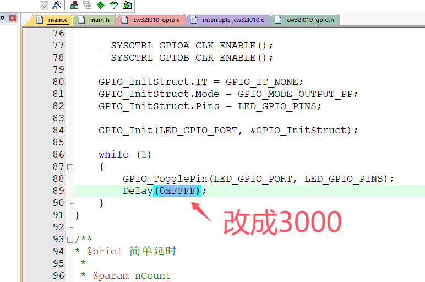Click line number 89 in the gutter
Image resolution: width=425 pixels, height=282 pixels.
pos(58,191)
